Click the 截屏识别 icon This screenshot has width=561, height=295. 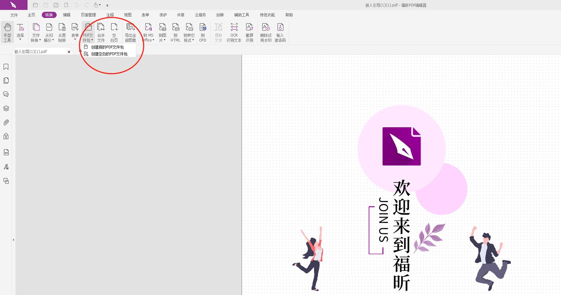tap(250, 32)
